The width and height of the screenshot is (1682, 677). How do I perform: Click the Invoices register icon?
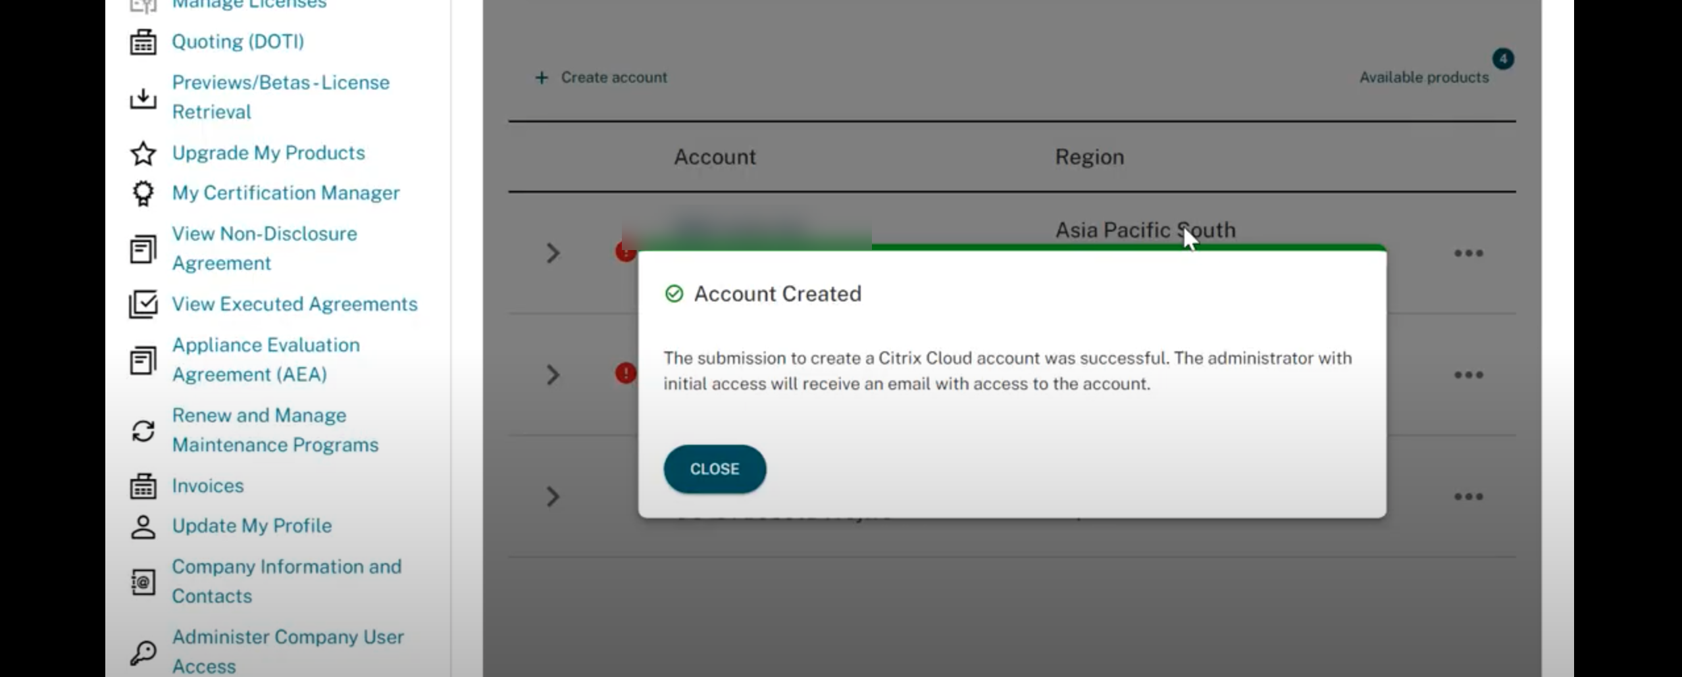pyautogui.click(x=143, y=486)
